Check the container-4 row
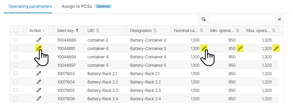The height and width of the screenshot is (108, 293). pyautogui.click(x=16, y=57)
